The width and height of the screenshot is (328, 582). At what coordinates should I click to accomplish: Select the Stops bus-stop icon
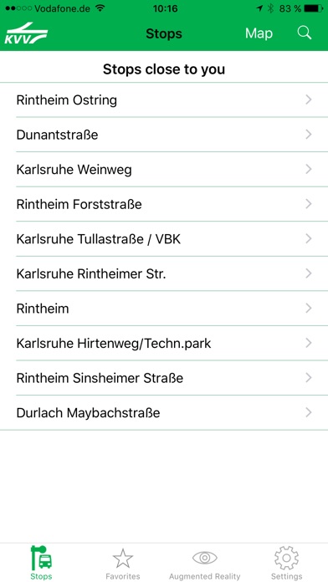[41, 558]
